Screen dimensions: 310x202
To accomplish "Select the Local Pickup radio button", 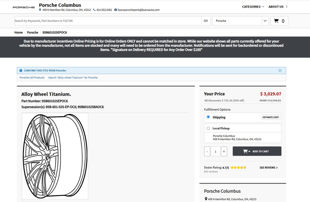I will coord(208,128).
